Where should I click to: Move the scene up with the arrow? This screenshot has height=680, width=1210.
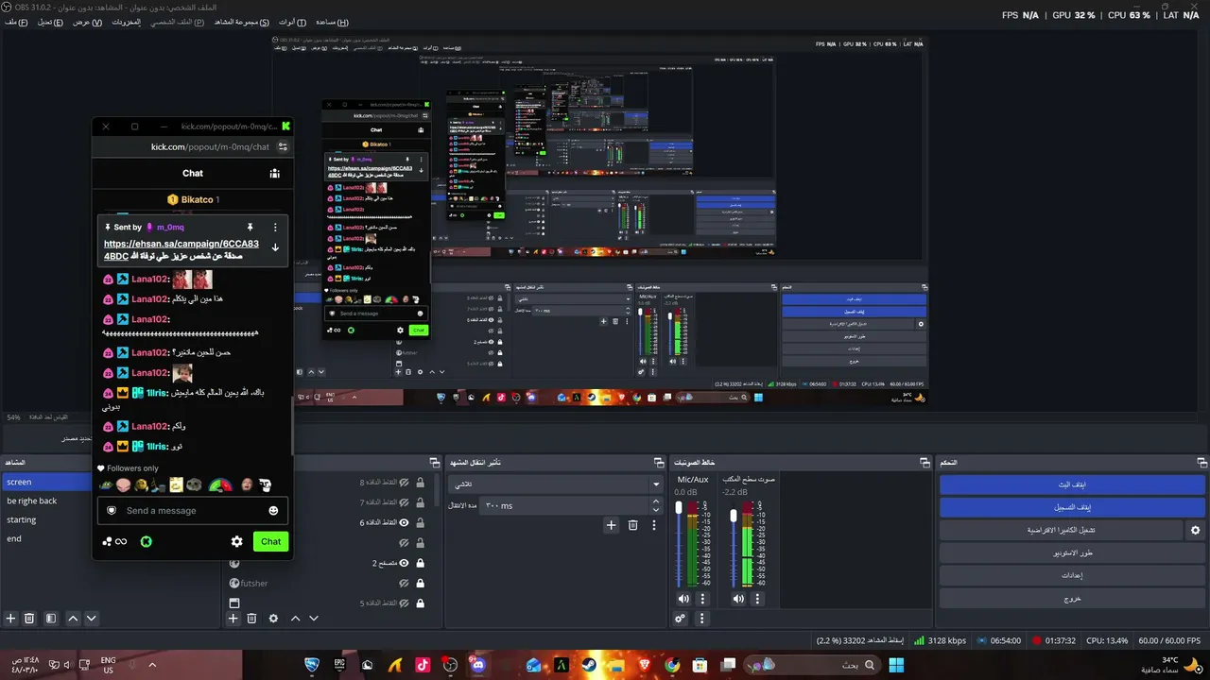click(x=74, y=619)
